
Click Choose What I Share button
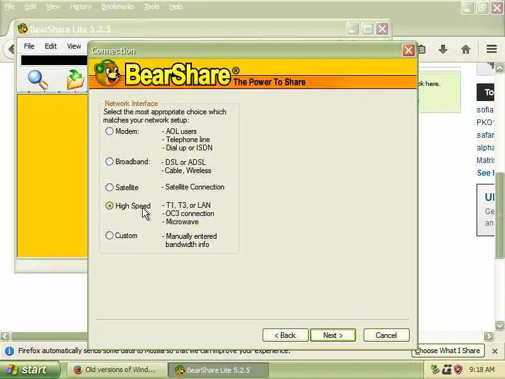click(448, 351)
